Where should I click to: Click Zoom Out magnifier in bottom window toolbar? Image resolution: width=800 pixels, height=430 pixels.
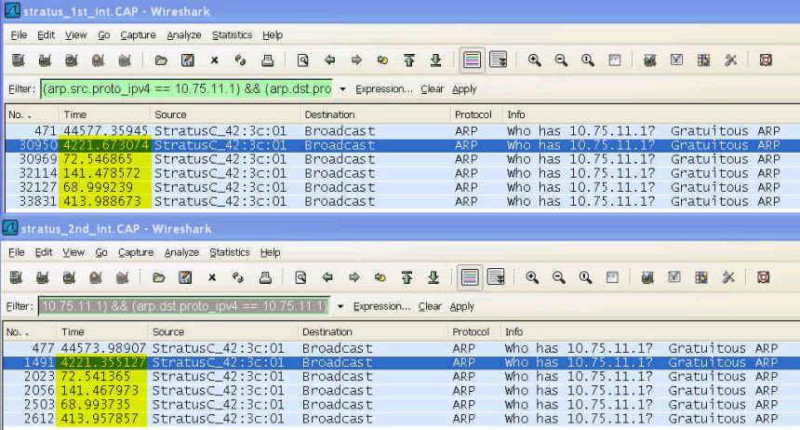(561, 277)
